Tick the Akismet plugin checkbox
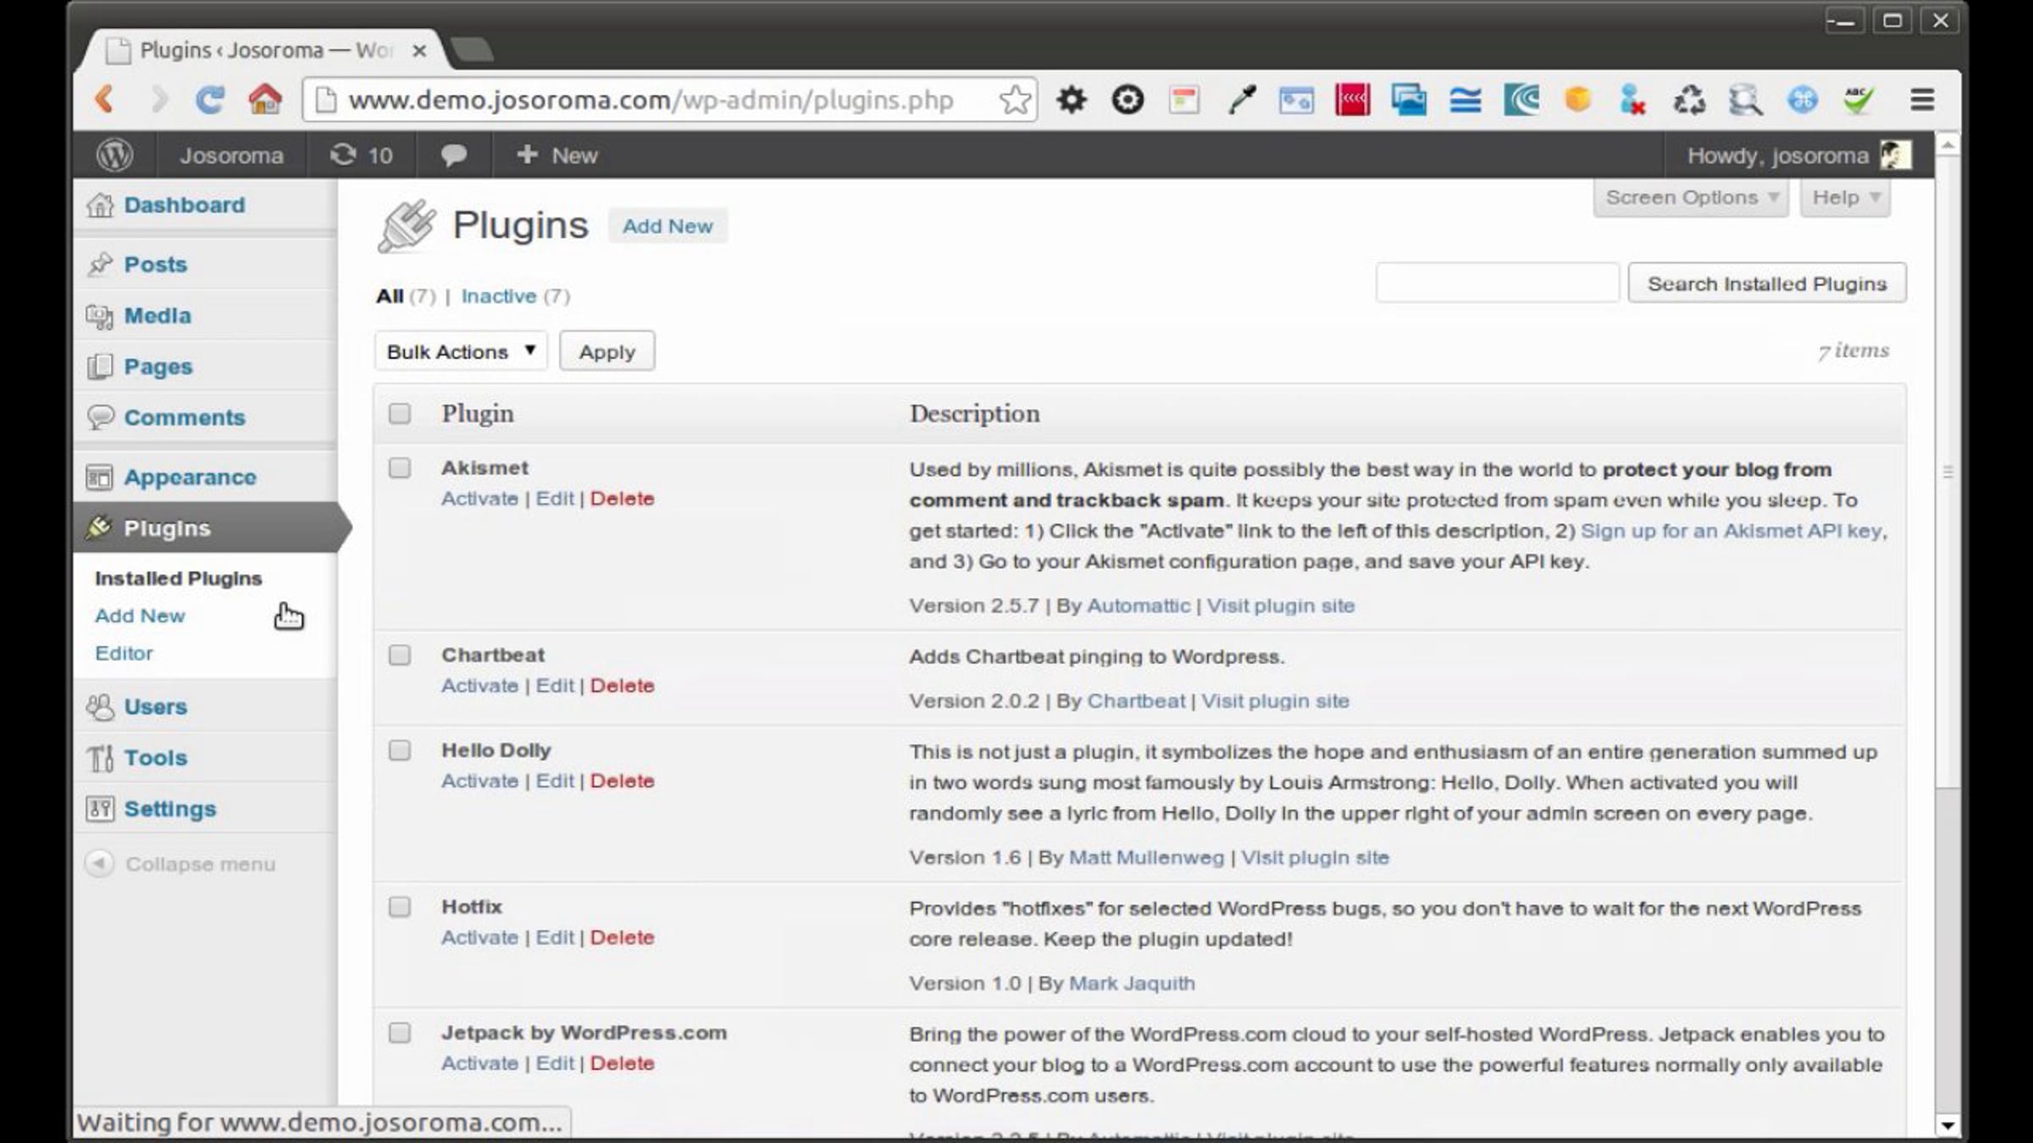2033x1143 pixels. pos(399,468)
